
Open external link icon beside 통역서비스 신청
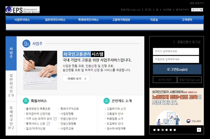[48, 124]
